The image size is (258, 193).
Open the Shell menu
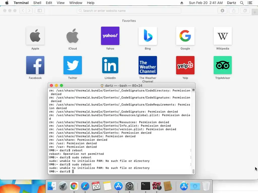37,3
